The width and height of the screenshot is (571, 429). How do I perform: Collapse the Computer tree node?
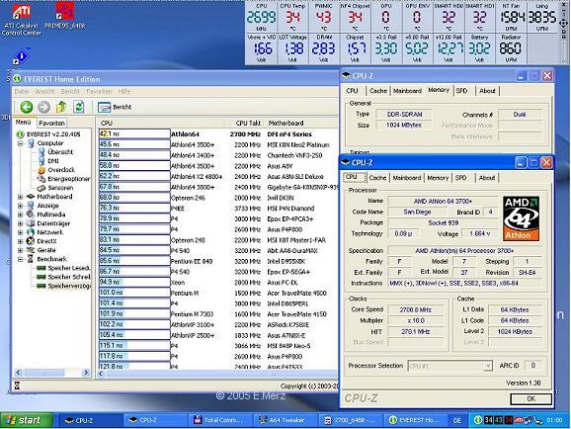point(21,143)
